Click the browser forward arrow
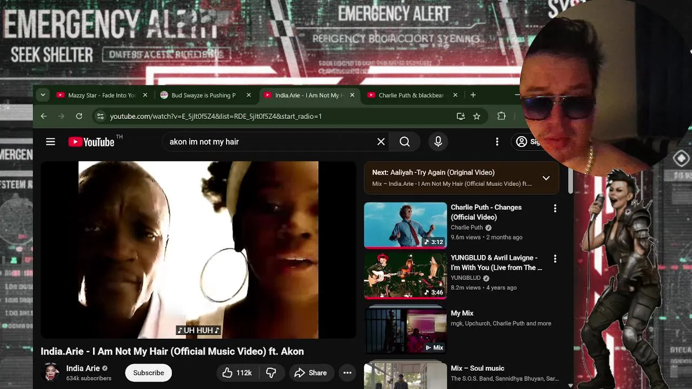692x389 pixels. pyautogui.click(x=61, y=116)
